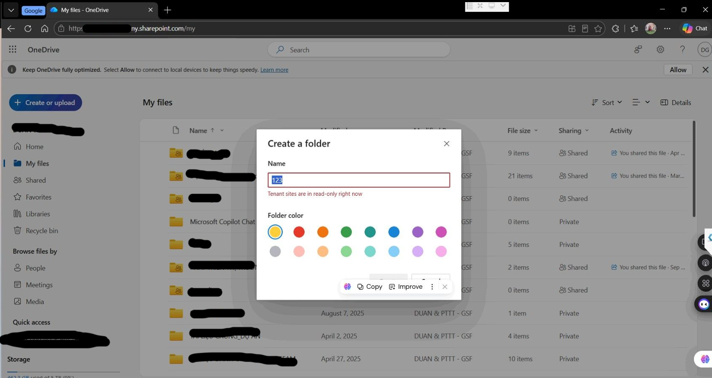Follow the Learn more link
Screen dimensions: 712x378
274,70
